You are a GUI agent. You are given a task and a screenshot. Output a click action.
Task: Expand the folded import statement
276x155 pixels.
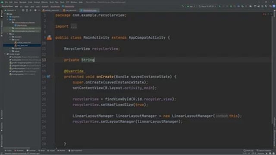(x=74, y=27)
